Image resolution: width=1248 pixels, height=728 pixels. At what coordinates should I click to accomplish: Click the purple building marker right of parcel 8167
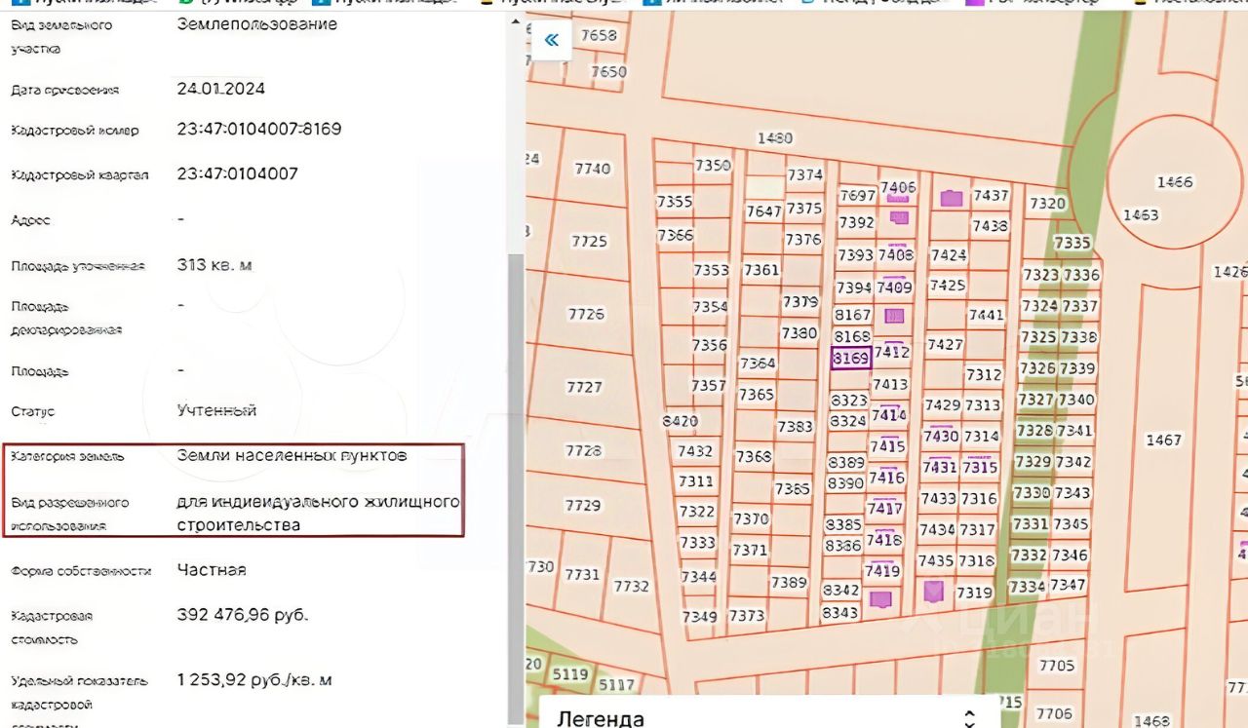click(x=894, y=316)
